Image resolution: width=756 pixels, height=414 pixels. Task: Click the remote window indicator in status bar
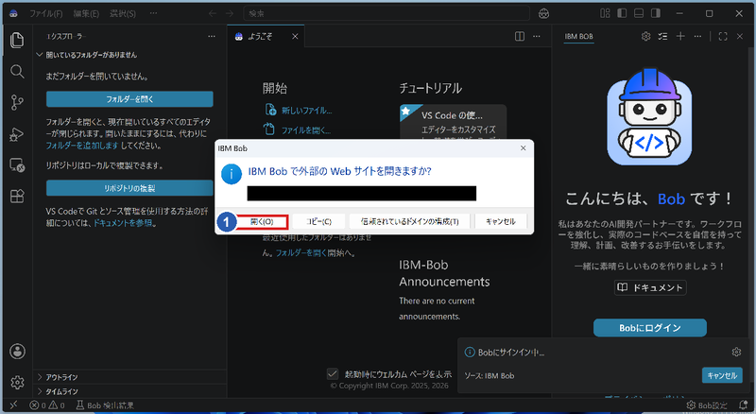click(13, 405)
